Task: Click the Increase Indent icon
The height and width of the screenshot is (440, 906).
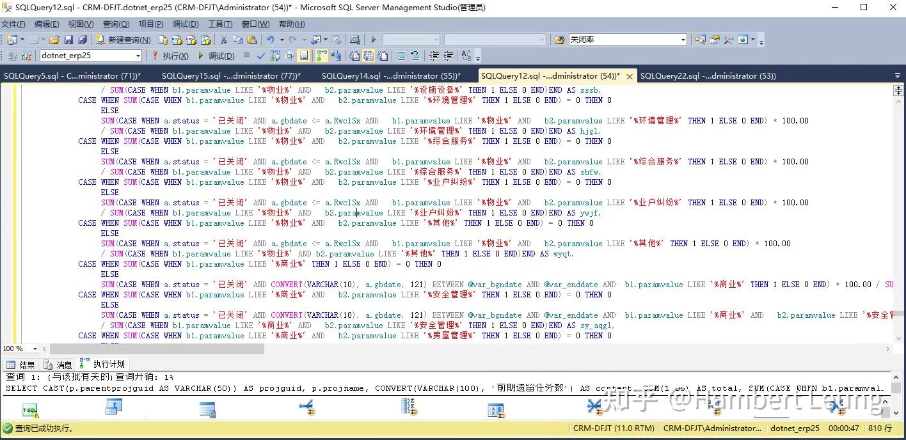Action: click(448, 56)
